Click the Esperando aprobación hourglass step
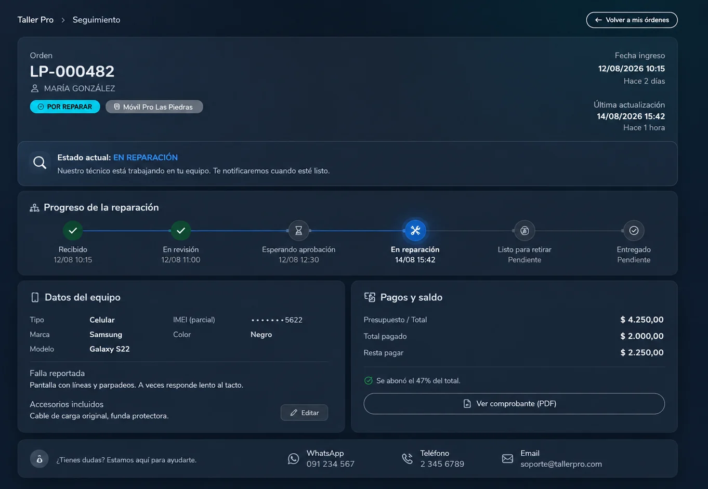 click(x=298, y=230)
